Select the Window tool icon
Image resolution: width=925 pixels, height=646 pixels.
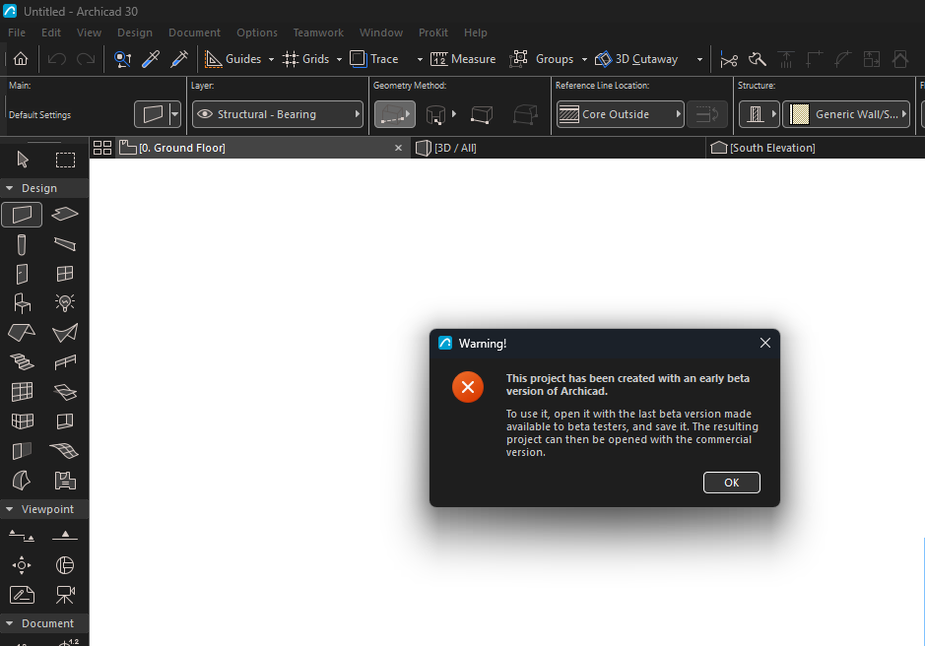click(x=65, y=274)
